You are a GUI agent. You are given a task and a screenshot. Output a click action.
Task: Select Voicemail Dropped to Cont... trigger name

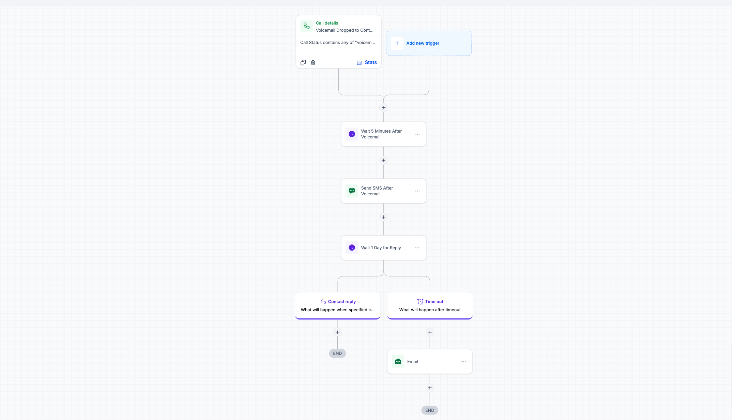click(x=345, y=30)
